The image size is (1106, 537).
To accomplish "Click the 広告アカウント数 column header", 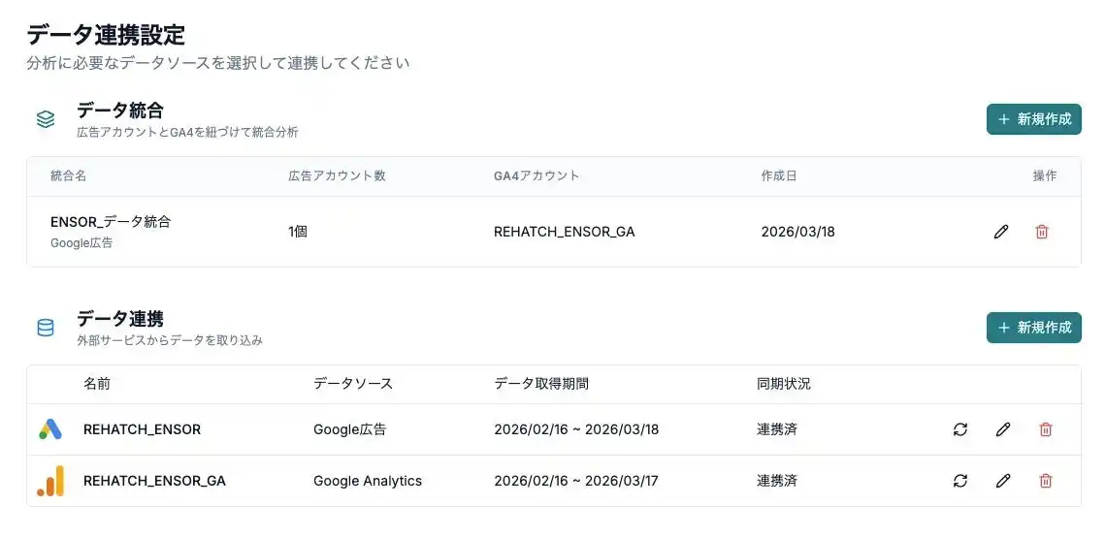I will pos(337,176).
